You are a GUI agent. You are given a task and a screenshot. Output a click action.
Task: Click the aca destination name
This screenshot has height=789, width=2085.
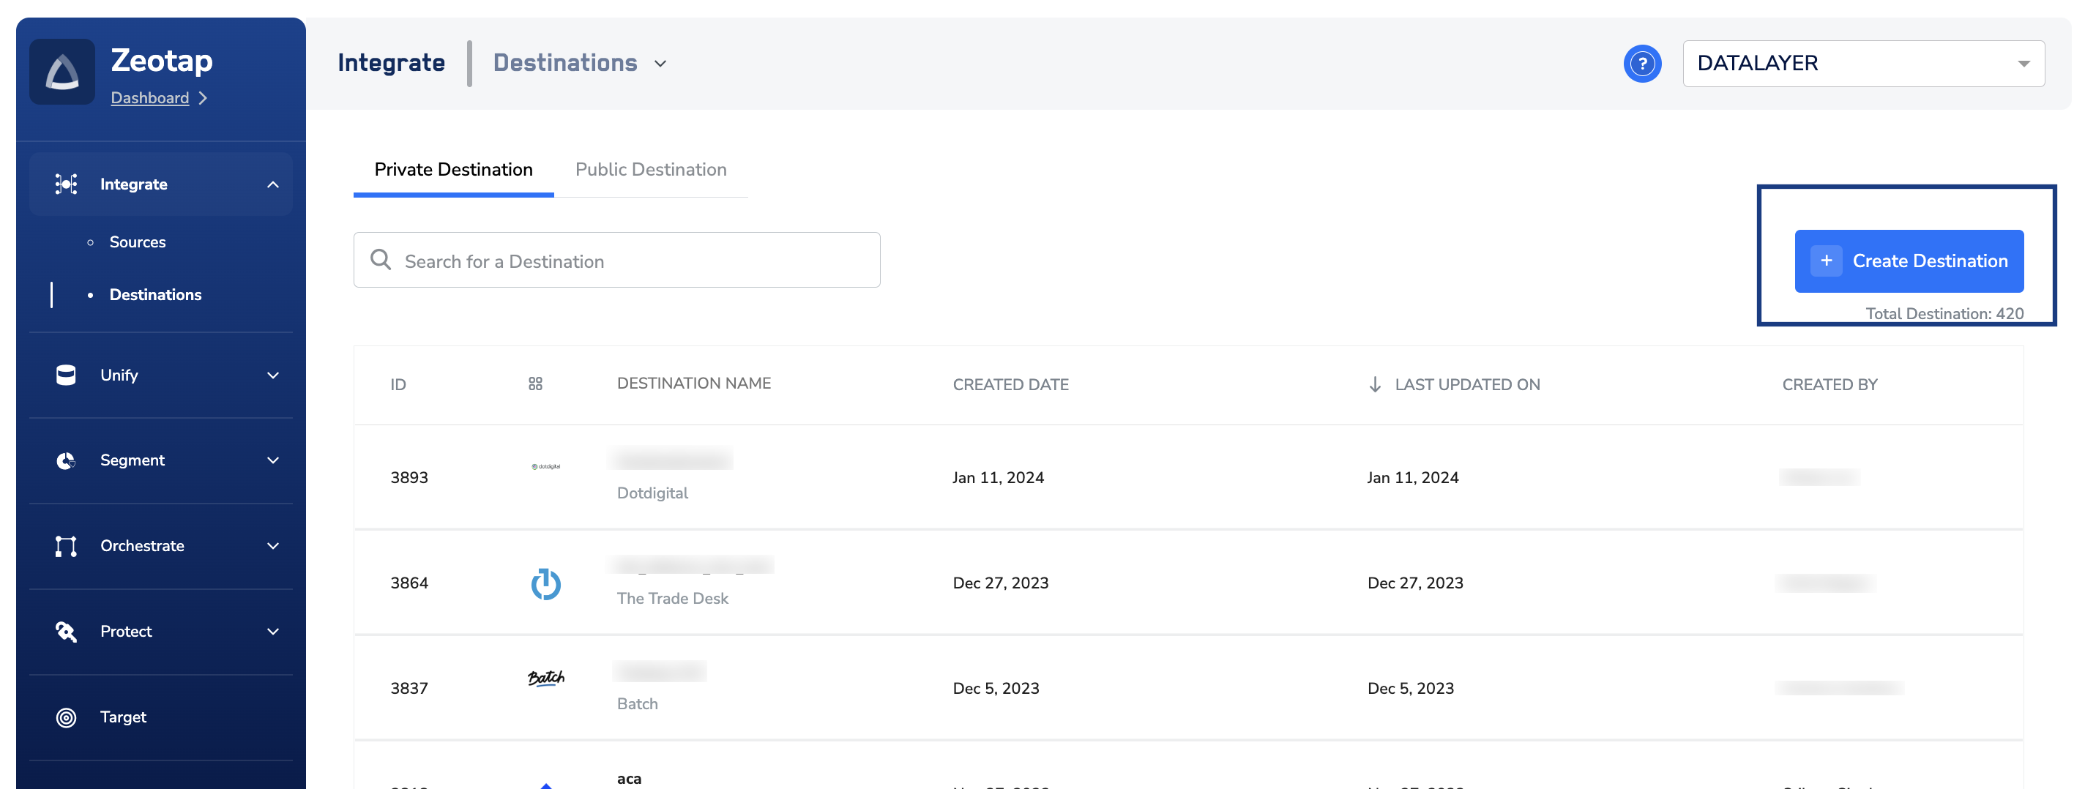(x=629, y=779)
